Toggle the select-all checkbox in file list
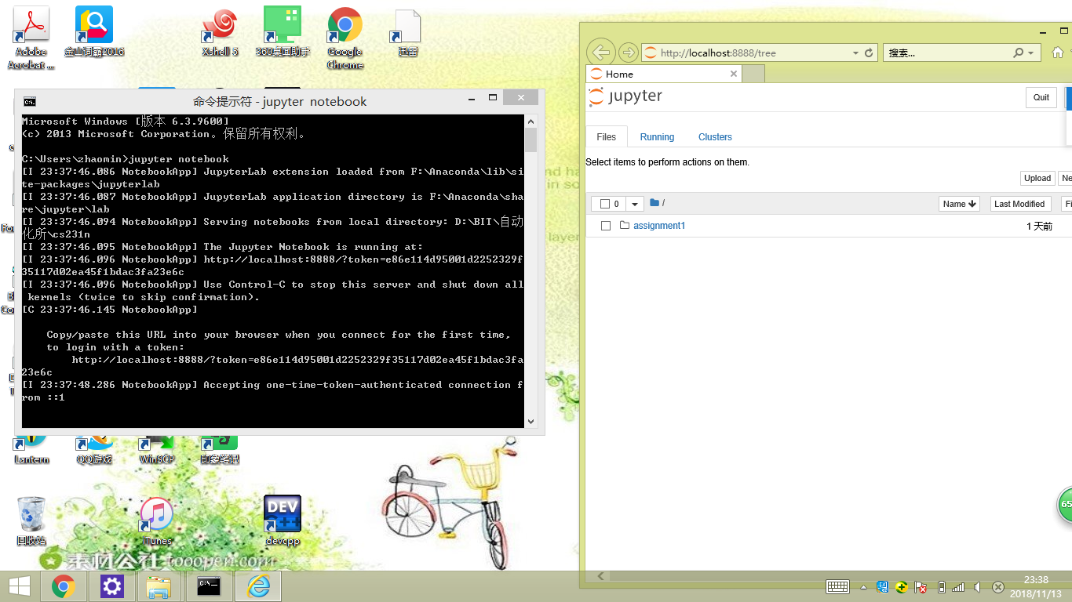 click(605, 204)
